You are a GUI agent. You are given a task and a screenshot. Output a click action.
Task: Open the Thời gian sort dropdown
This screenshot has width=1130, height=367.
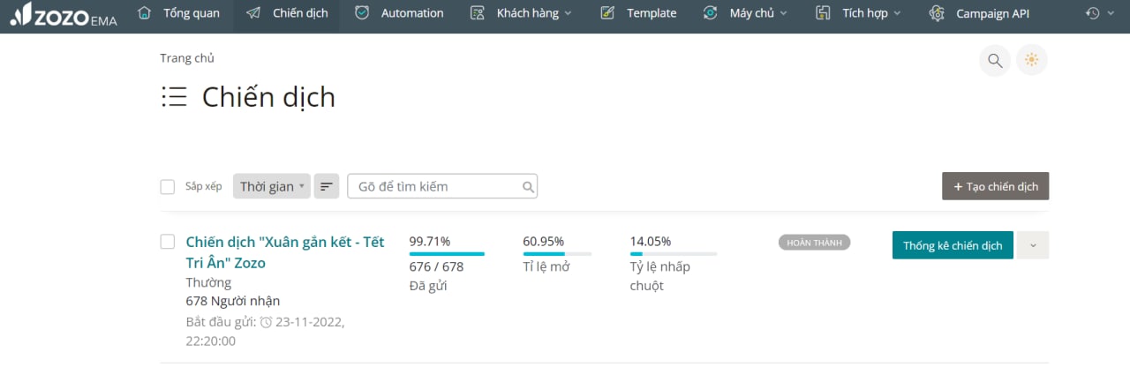pyautogui.click(x=272, y=186)
